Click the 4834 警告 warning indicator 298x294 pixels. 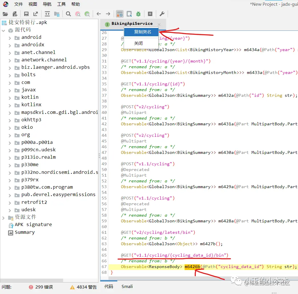coord(83,287)
